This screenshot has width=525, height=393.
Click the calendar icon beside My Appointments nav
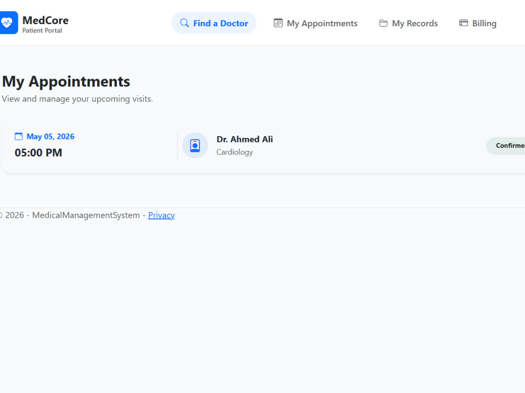pyautogui.click(x=278, y=23)
